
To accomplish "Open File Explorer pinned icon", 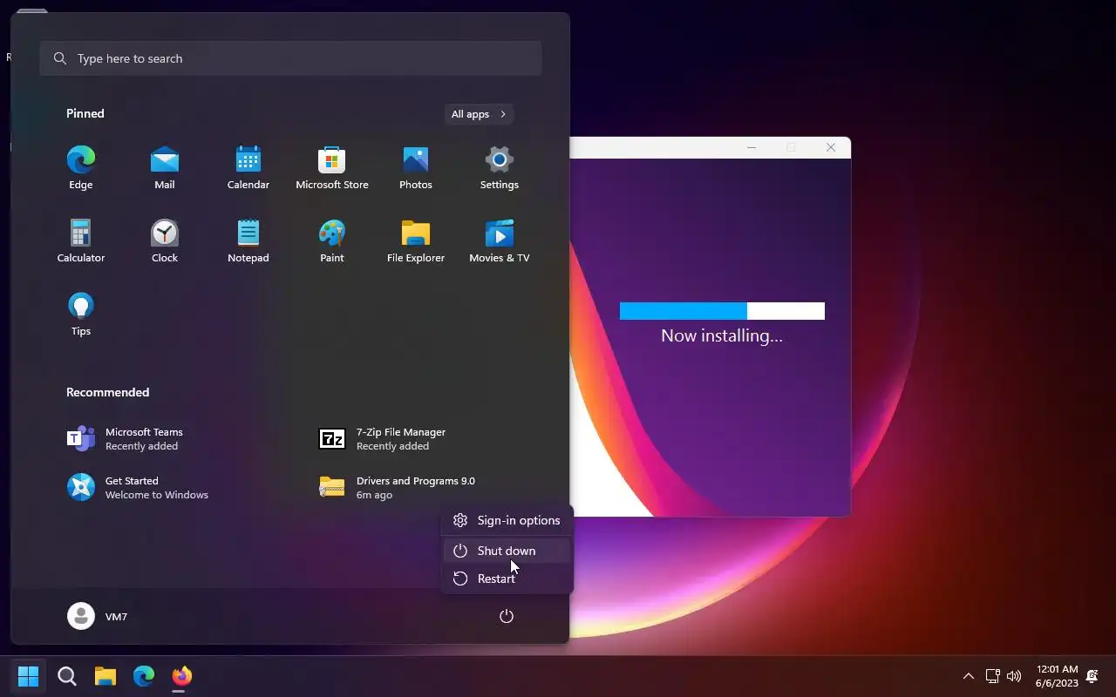I will 416,240.
